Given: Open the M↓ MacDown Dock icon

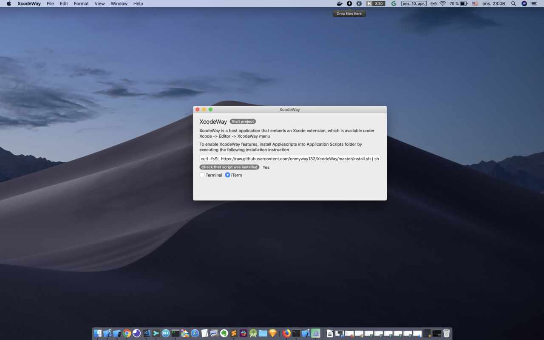Looking at the screenshot, I should (166, 333).
